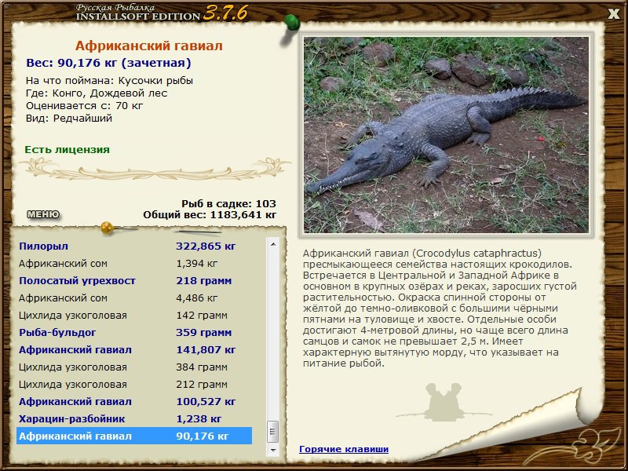Select the Африканский сом 4,486 кг row
This screenshot has width=628, height=471.
pos(134,298)
